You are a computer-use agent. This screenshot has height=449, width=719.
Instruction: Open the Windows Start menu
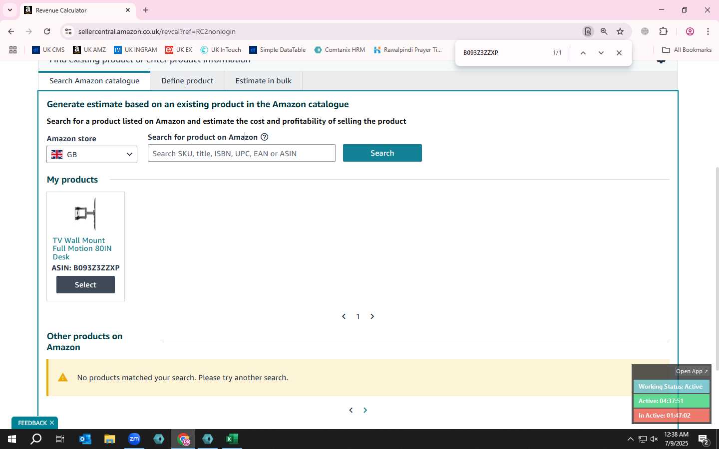pyautogui.click(x=12, y=439)
